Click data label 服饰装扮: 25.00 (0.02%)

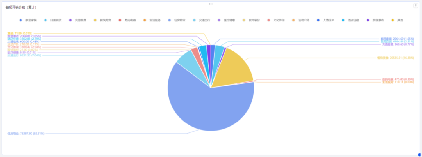(x=23, y=50)
